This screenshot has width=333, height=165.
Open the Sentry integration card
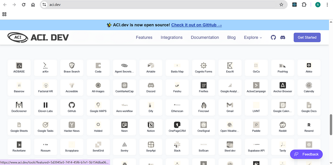(x=125, y=147)
